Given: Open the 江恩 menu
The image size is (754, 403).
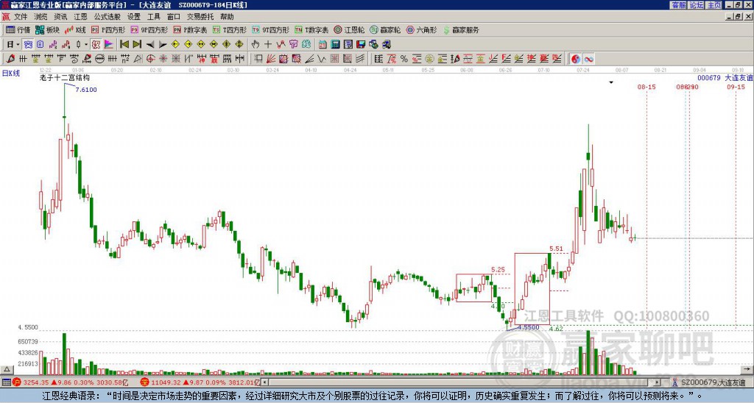Looking at the screenshot, I should click(x=80, y=17).
